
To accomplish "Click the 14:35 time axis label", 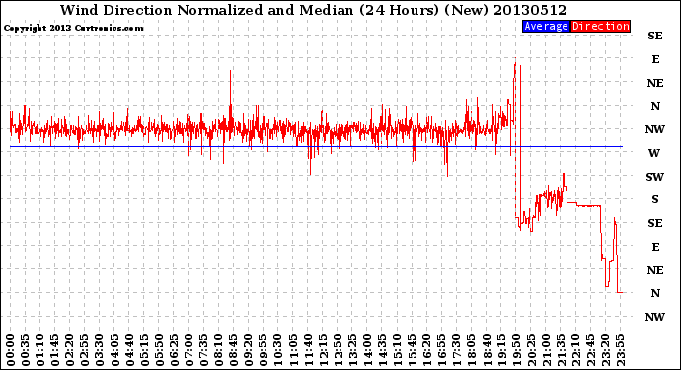I will pos(383,350).
